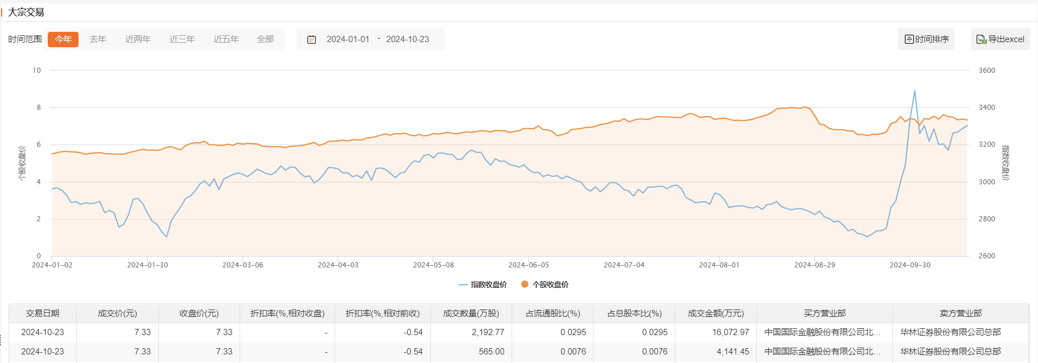Click the 成交数量(万股) column header
The height and width of the screenshot is (363, 1038).
click(471, 313)
